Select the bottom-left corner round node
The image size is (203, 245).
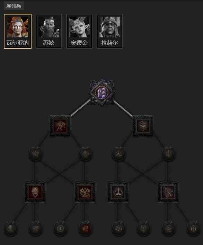point(10,229)
